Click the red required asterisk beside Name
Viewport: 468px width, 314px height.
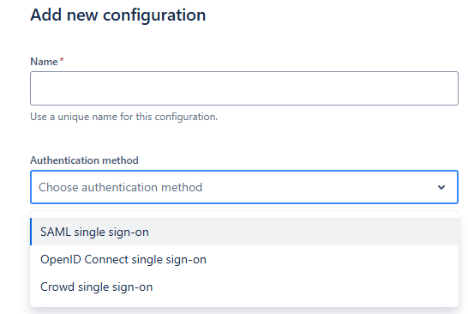[x=62, y=60]
